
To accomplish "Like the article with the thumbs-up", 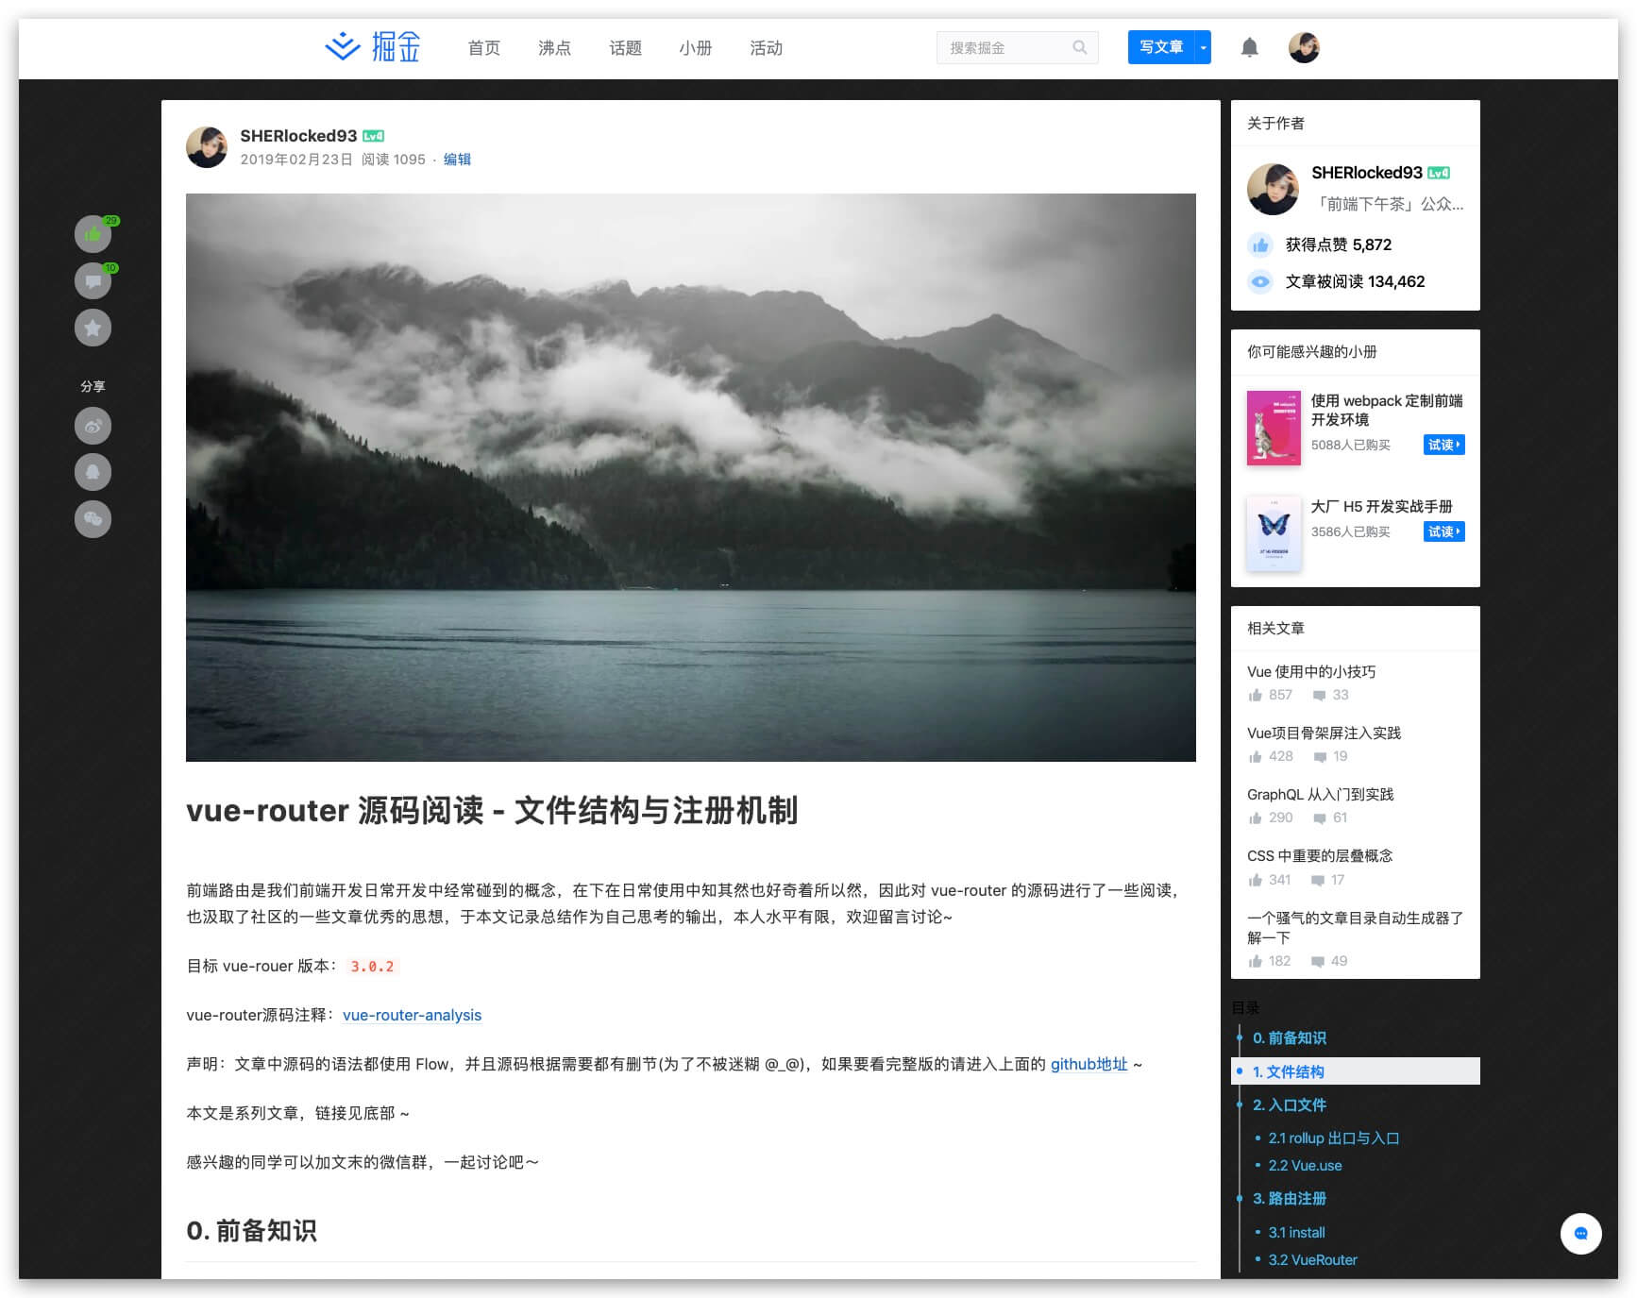I will coord(92,233).
